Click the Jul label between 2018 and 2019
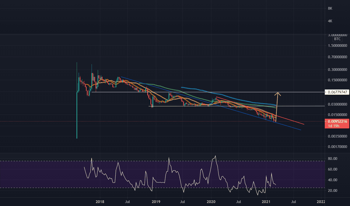Image resolution: width=350 pixels, height=206 pixels. click(x=127, y=202)
